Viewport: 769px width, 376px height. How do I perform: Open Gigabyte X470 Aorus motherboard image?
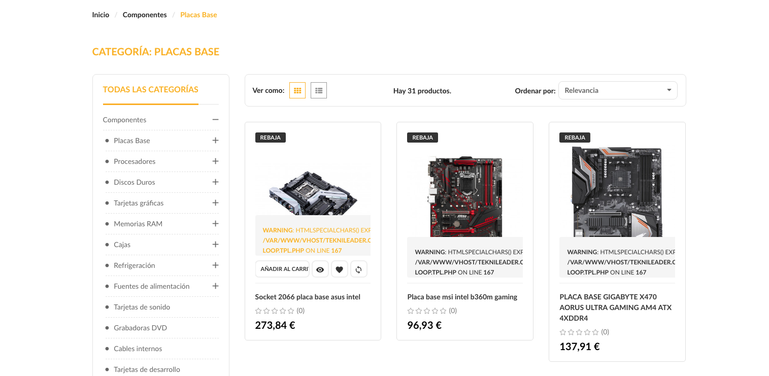pyautogui.click(x=617, y=192)
